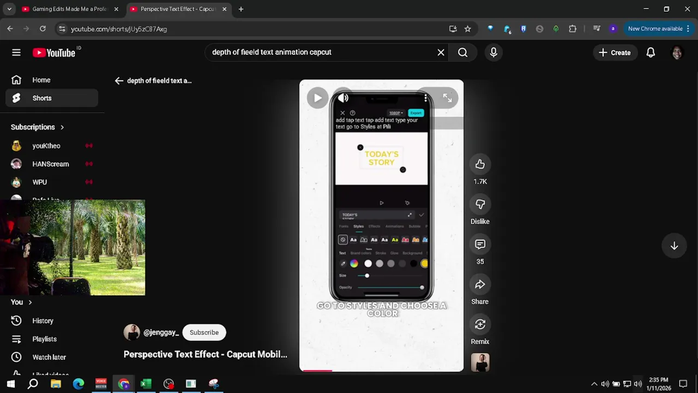Open the youKtheo subscription channel

[52, 146]
